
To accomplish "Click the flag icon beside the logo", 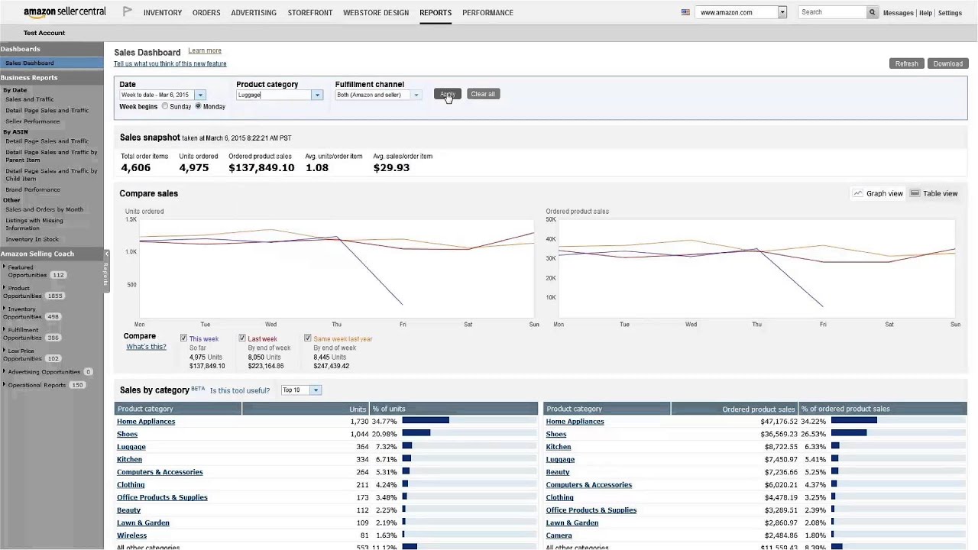I will 128,12.
